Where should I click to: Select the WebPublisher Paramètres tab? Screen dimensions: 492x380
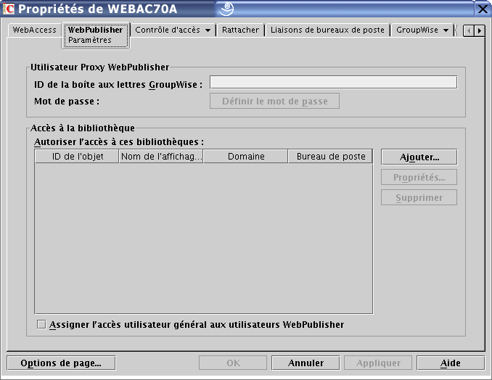[96, 35]
